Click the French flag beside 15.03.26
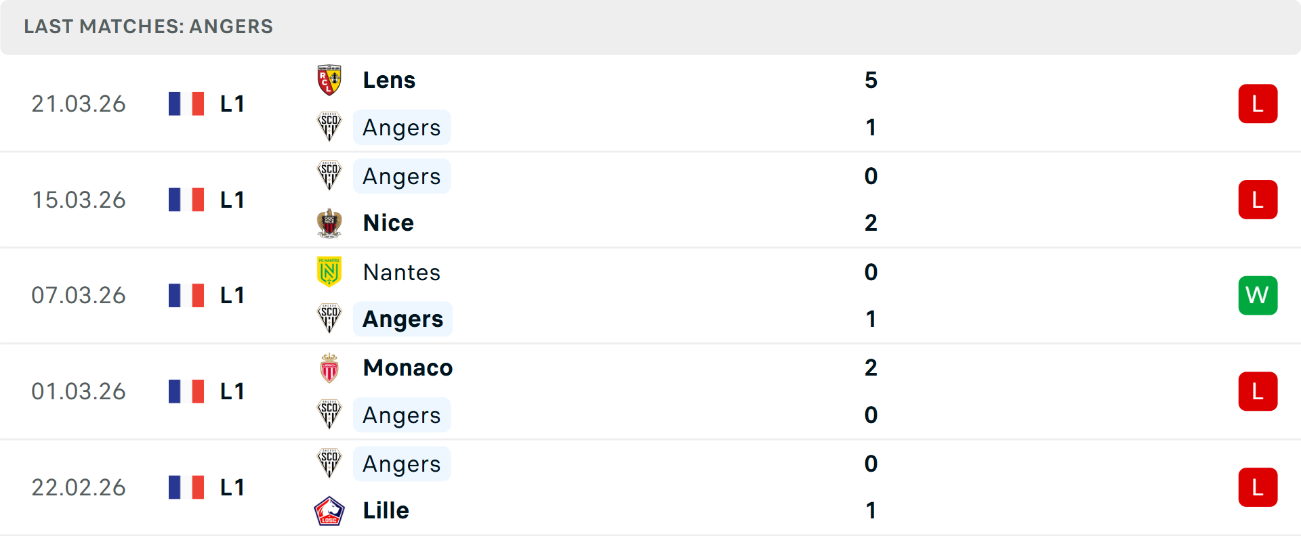This screenshot has width=1301, height=536. 186,200
